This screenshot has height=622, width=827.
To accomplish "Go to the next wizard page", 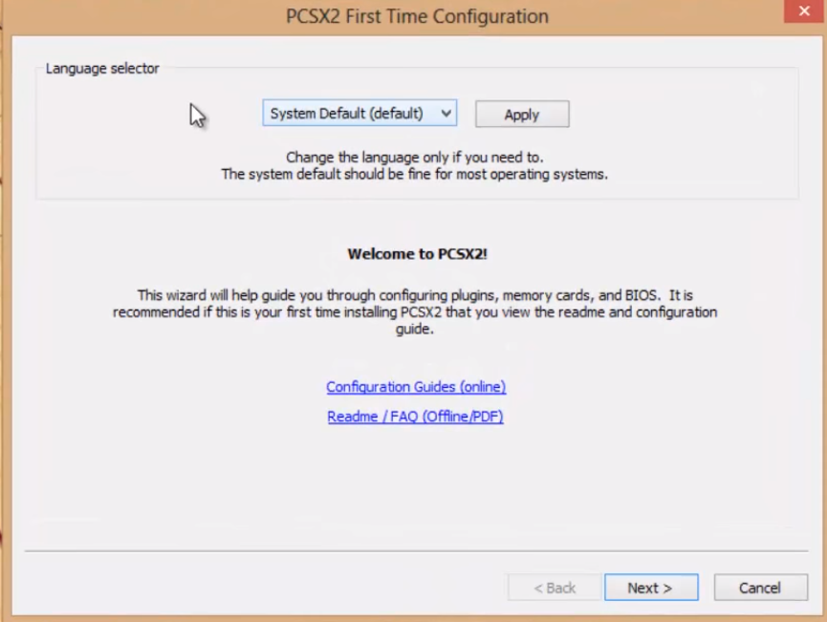I will tap(651, 588).
